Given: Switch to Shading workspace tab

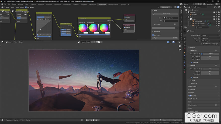Looking at the screenshot, I should (76, 5).
